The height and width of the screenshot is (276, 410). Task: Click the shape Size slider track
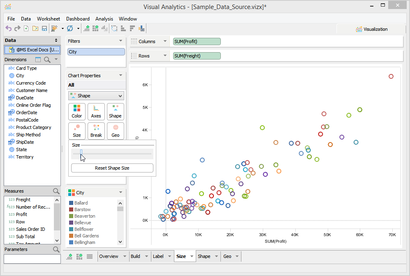tap(112, 154)
